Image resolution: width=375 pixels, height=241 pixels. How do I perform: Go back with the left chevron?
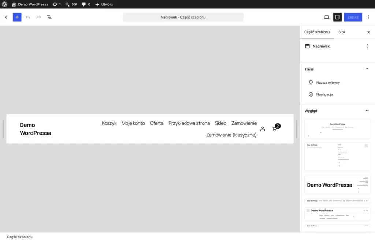7,17
